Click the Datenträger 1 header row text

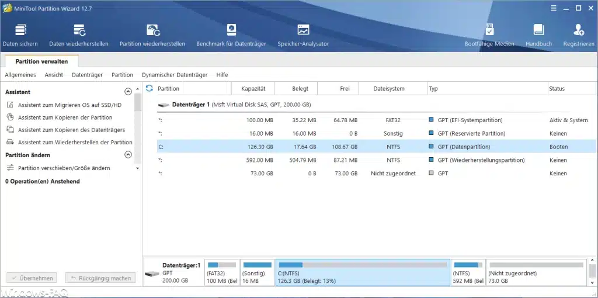pos(241,105)
